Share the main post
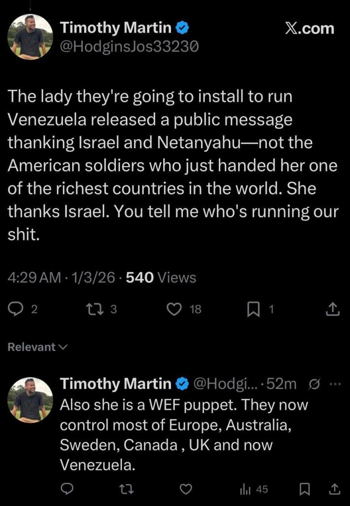The height and width of the screenshot is (506, 350). click(333, 309)
